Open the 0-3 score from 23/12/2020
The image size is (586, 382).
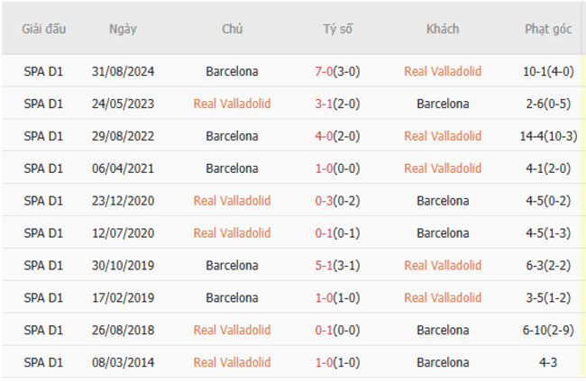pyautogui.click(x=325, y=201)
